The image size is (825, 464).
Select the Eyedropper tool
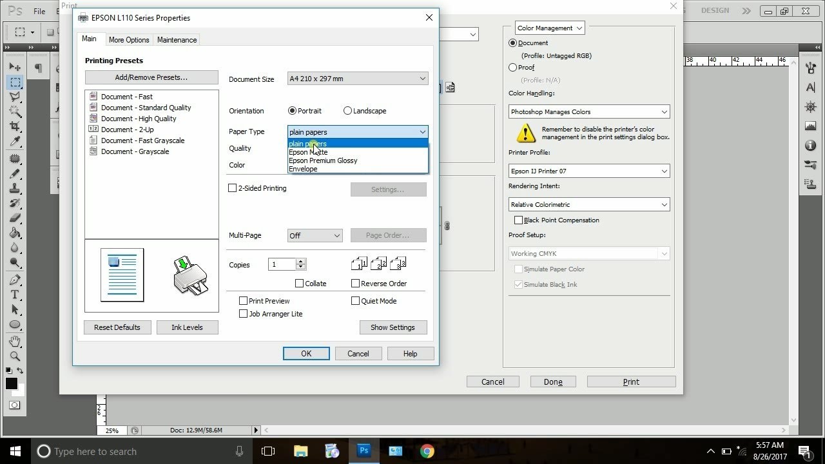click(15, 141)
